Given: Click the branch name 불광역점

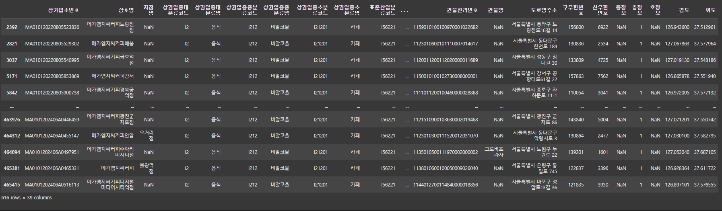Looking at the screenshot, I should point(146,168).
